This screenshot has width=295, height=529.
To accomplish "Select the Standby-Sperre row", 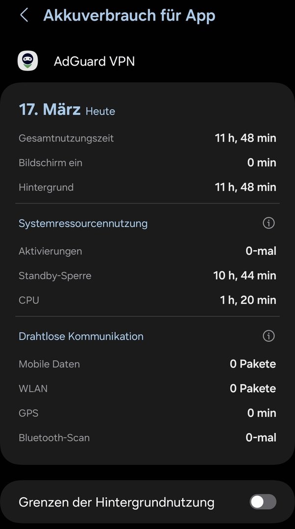I will tap(147, 276).
